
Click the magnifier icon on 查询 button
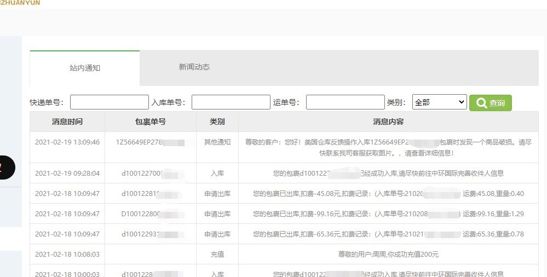click(481, 103)
